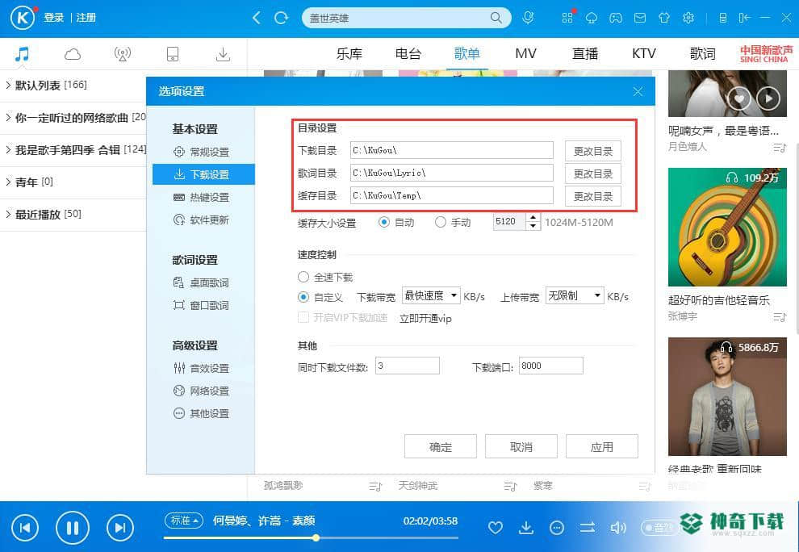Skip to next track
799x552 pixels.
(x=120, y=528)
